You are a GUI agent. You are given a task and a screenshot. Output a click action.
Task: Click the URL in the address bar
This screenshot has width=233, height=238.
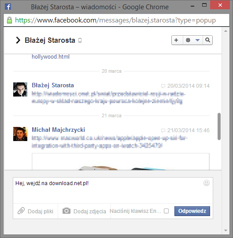click(x=115, y=20)
